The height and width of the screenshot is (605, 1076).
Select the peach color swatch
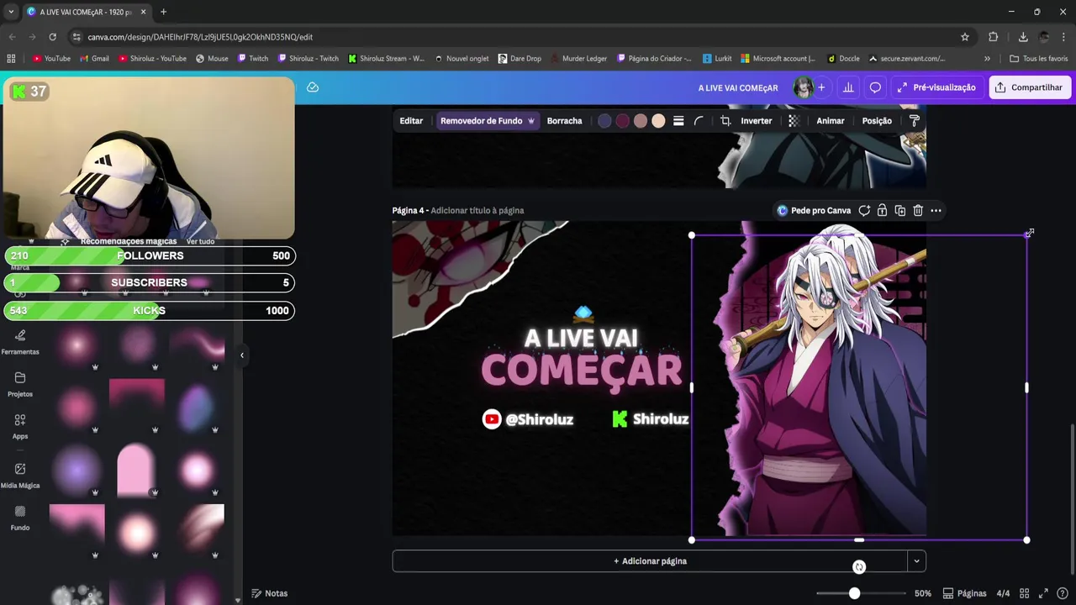[x=658, y=121]
